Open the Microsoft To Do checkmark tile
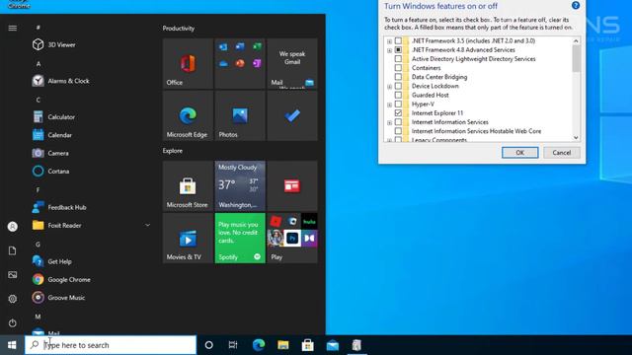This screenshot has width=632, height=355. [x=292, y=116]
